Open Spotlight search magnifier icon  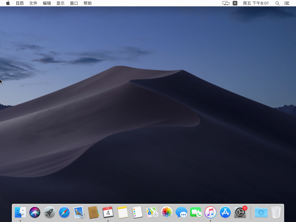click(x=277, y=3)
